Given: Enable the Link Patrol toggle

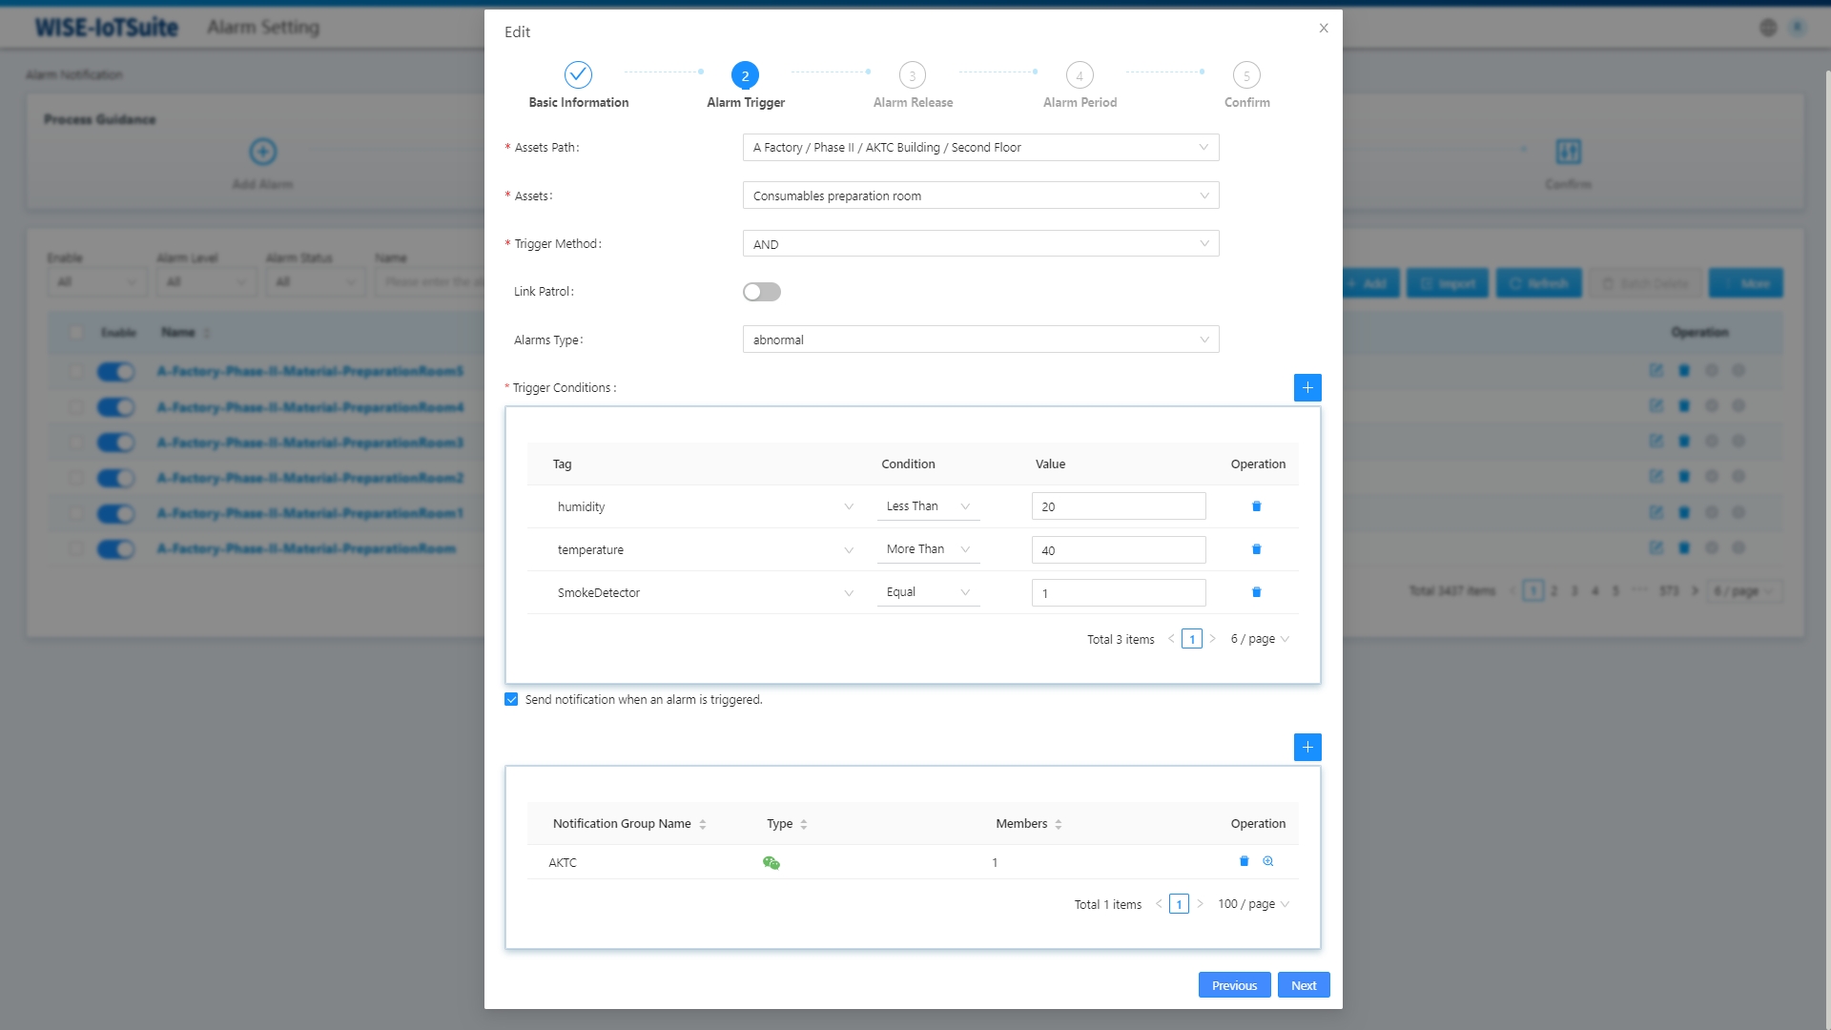Looking at the screenshot, I should click(x=761, y=291).
